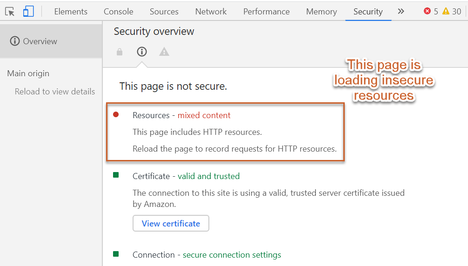Open the Sources tab
This screenshot has width=468, height=266.
click(x=164, y=12)
